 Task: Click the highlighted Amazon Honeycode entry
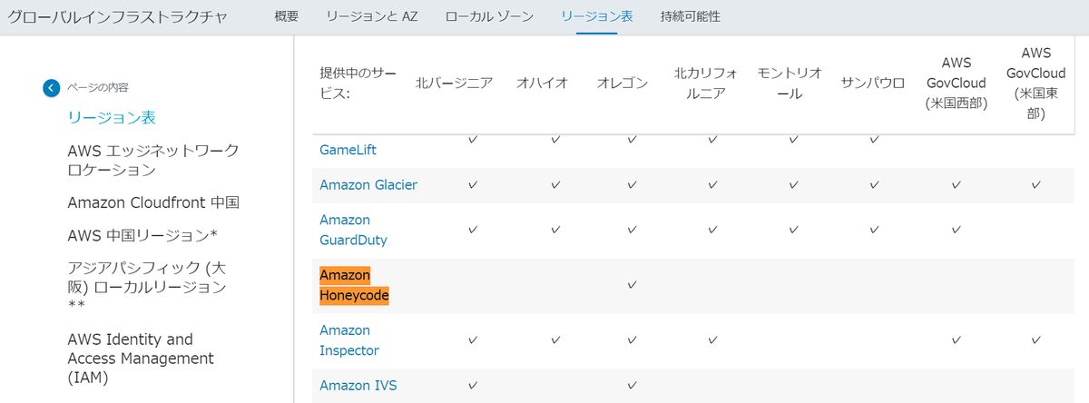[x=354, y=285]
